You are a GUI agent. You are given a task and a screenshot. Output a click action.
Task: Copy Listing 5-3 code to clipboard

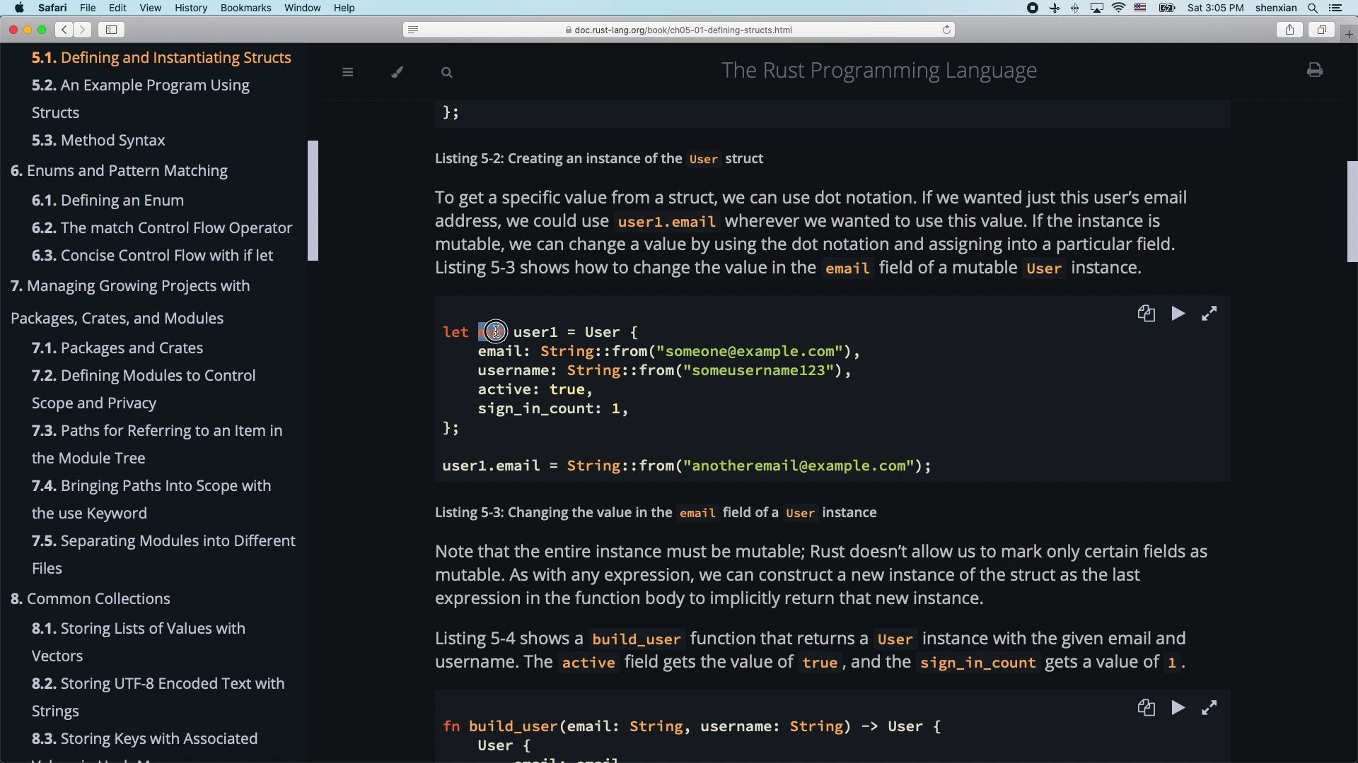click(1146, 314)
